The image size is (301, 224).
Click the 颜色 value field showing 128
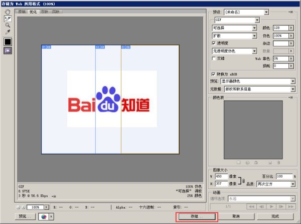(281, 28)
